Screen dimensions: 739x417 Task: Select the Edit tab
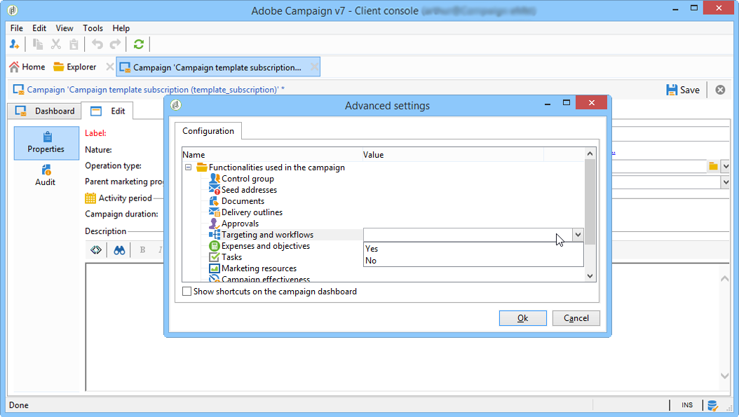pyautogui.click(x=107, y=111)
